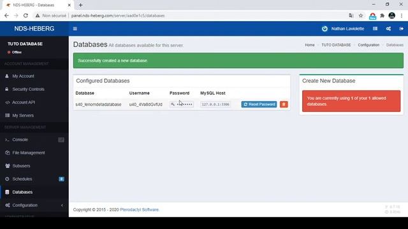The image size is (408, 229).
Task: Click the Non sécurisé warning icon
Action: coord(38,15)
